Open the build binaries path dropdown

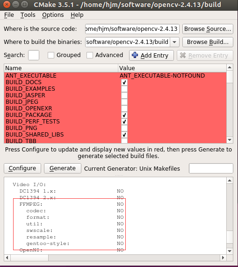click(x=174, y=42)
